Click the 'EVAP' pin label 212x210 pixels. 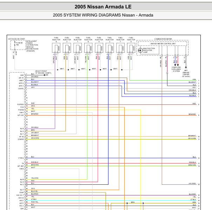22,192
